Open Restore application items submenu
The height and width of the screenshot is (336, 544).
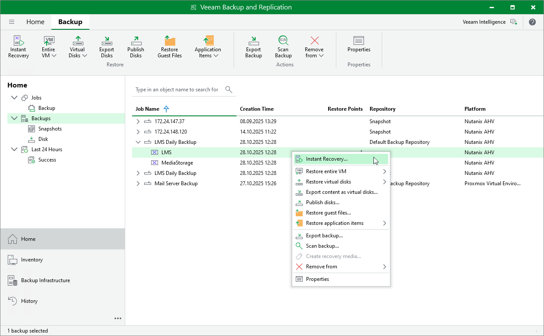(341, 223)
